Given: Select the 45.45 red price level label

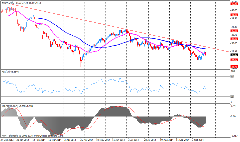Looking at the screenshot, I should point(234,4).
